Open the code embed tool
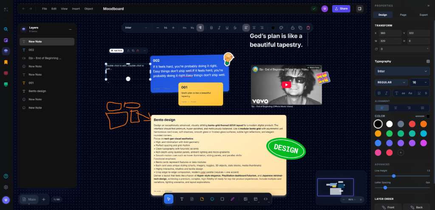The height and width of the screenshot is (210, 435). 266,199
